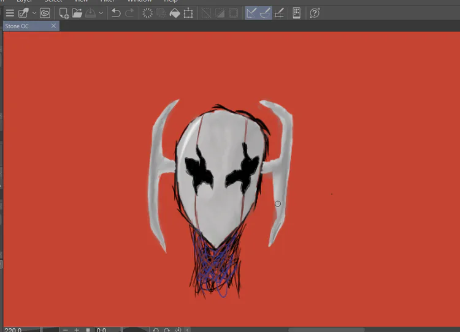Zoom in with the plus button
Screen dimensions: 460x332
(77, 330)
